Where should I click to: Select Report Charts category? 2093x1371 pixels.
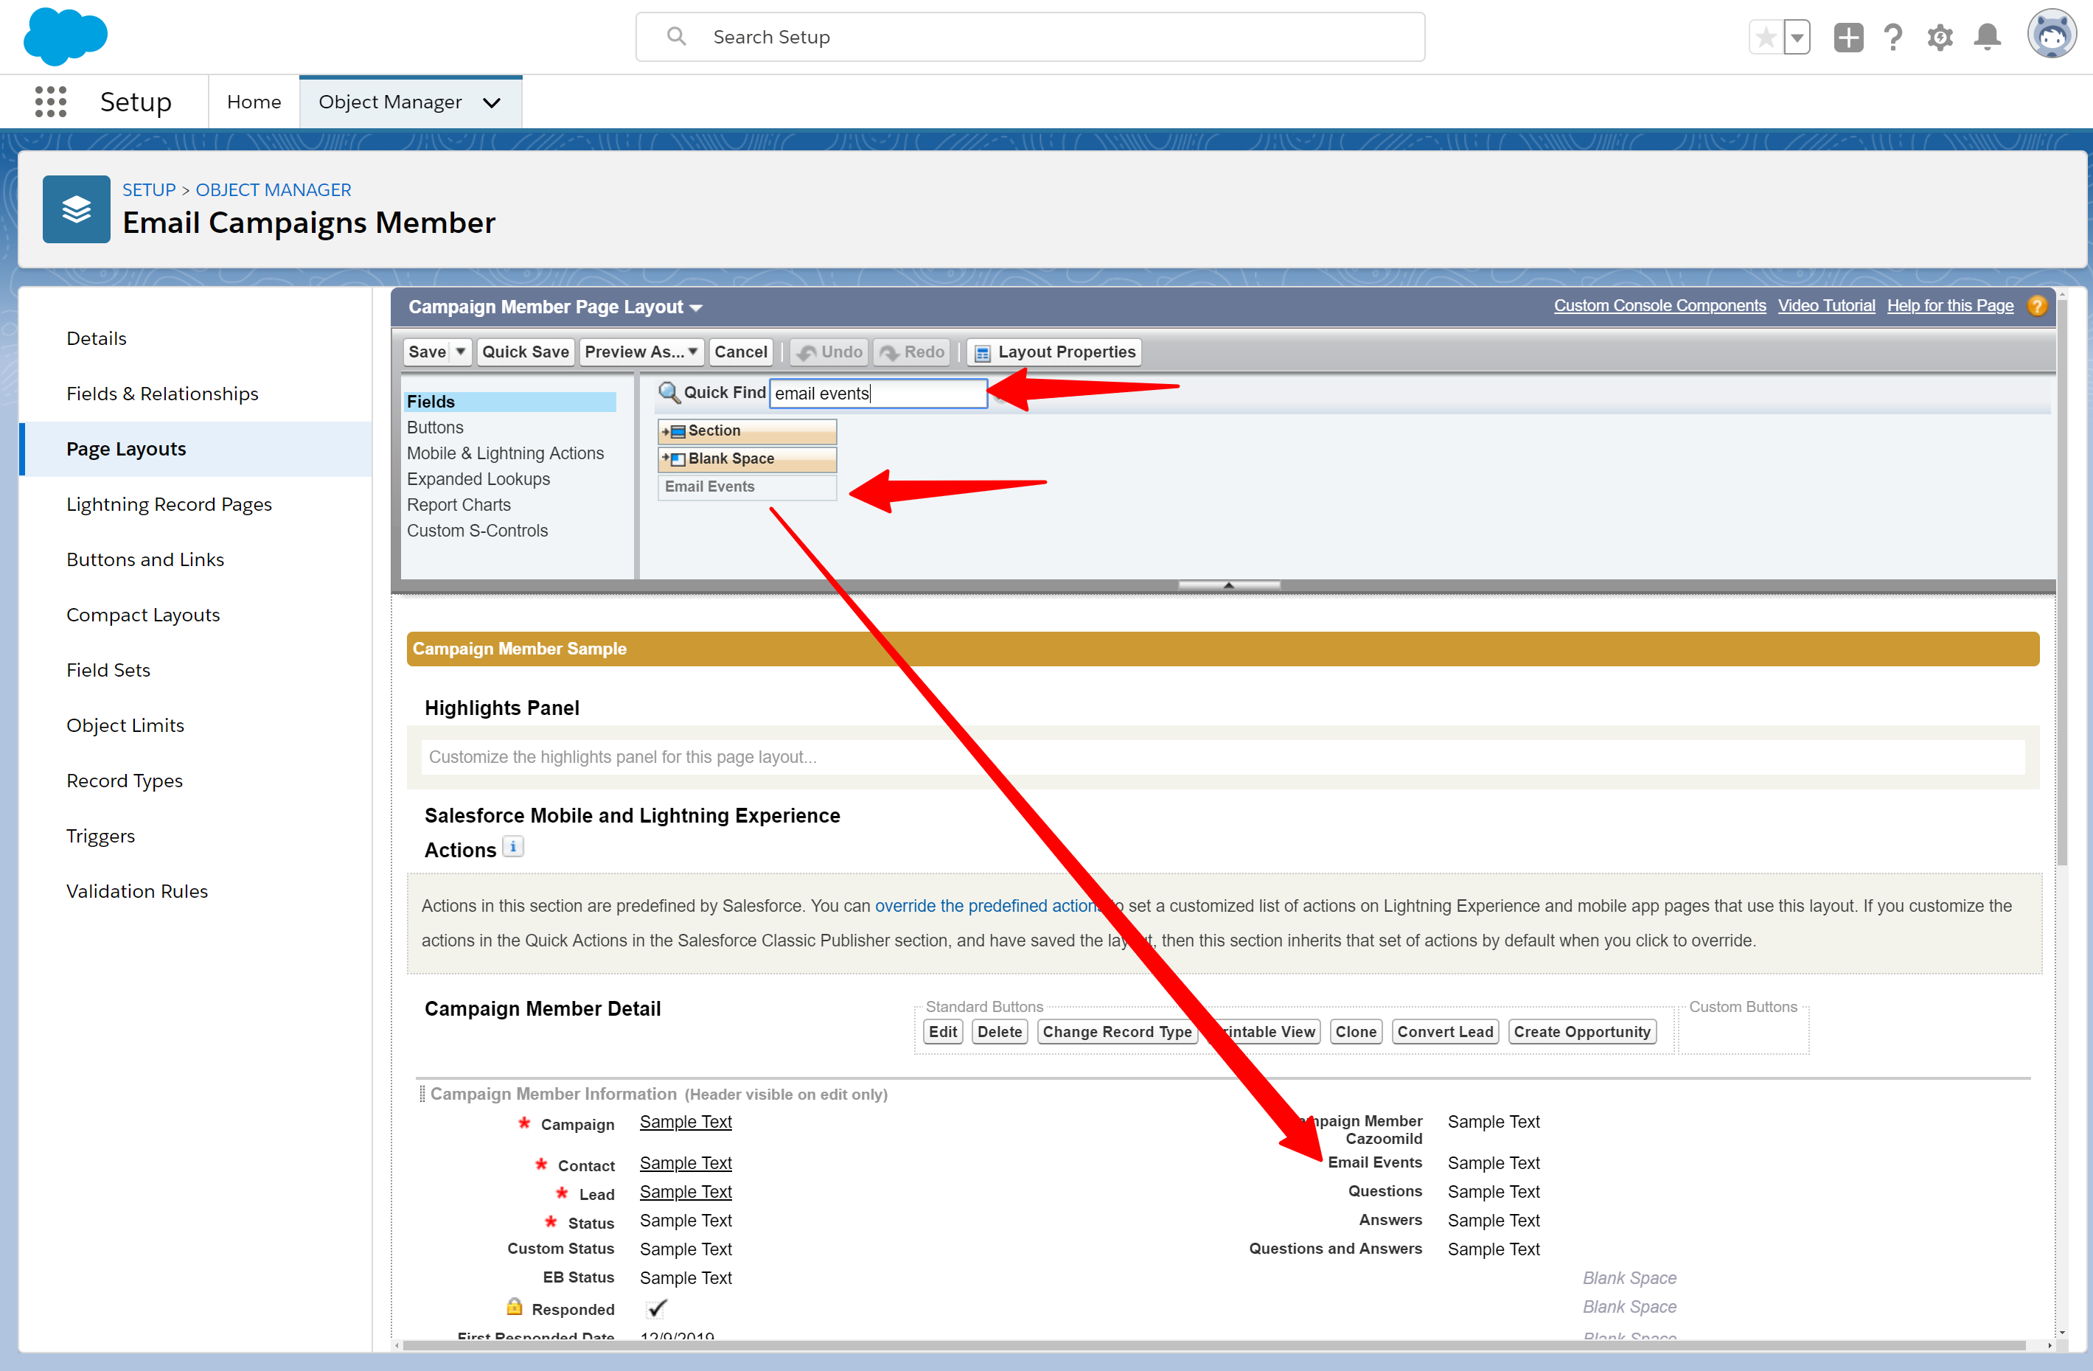[x=459, y=505]
